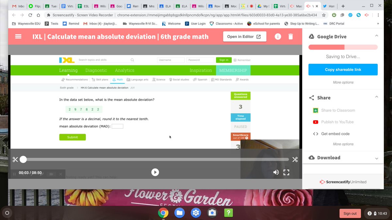The height and width of the screenshot is (220, 392).
Task: Click the Download cloud icon
Action: pos(312,157)
